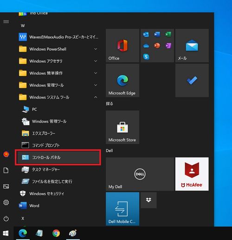Open the Windows 管理ツール folder row

58,85
